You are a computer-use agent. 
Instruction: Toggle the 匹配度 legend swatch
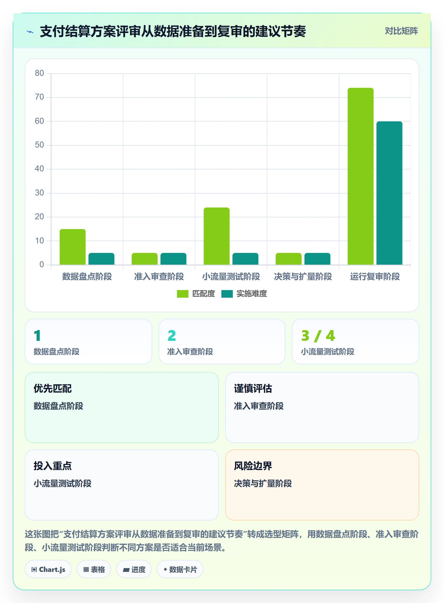click(x=182, y=294)
